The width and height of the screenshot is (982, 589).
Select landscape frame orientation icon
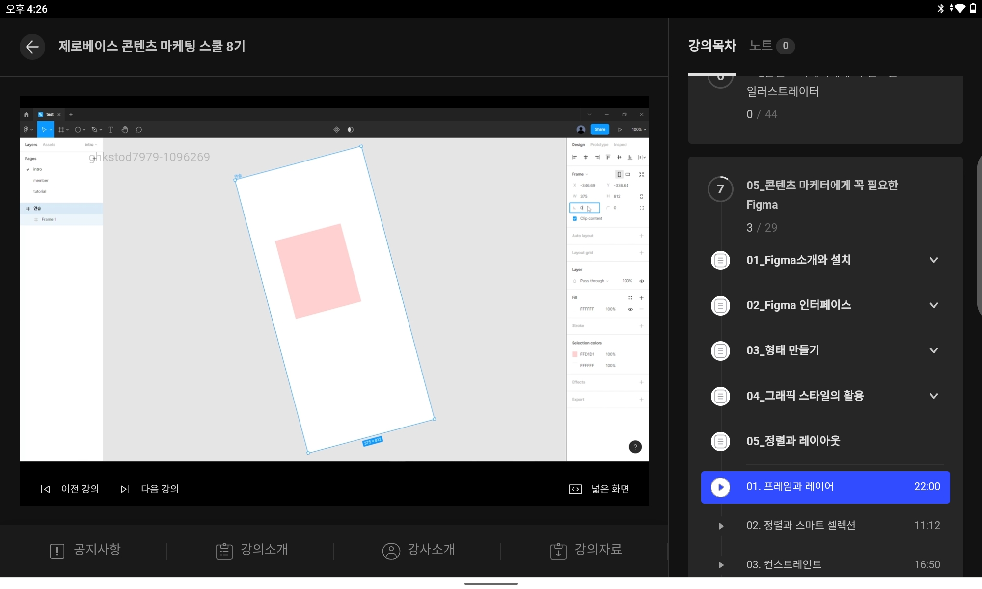click(627, 174)
